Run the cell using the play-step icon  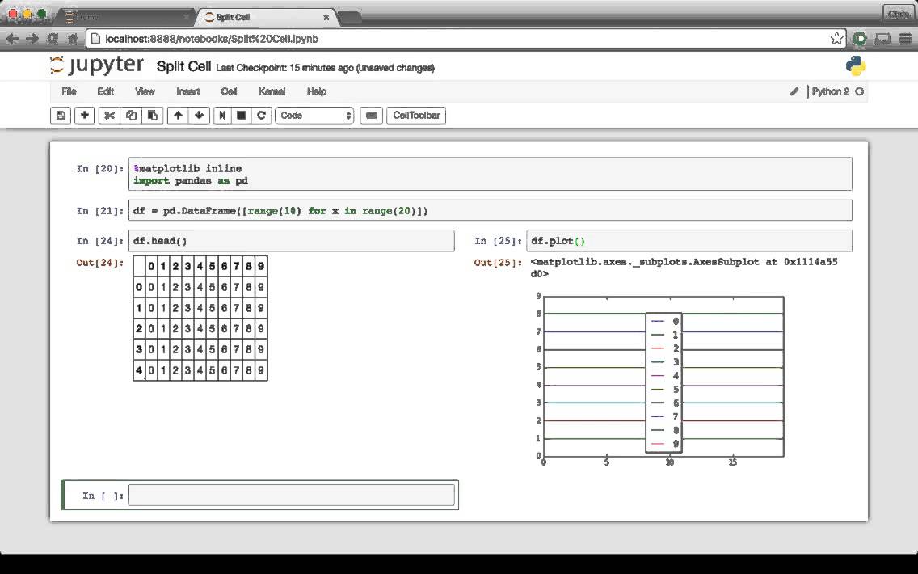[222, 116]
